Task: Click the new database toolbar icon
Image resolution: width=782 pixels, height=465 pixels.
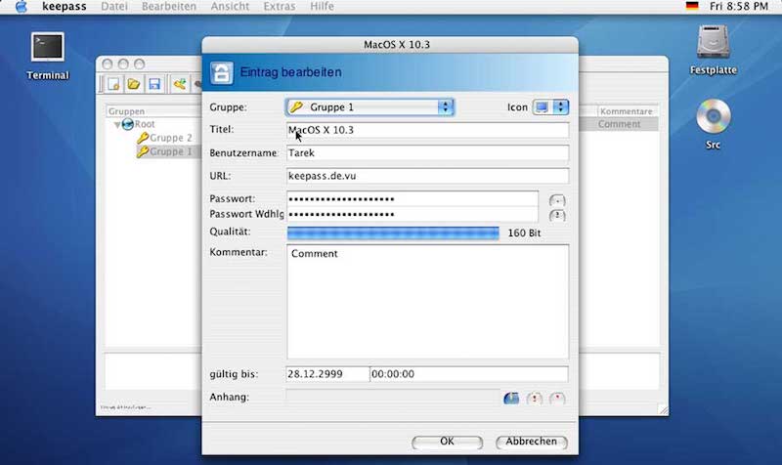Action: [x=113, y=84]
